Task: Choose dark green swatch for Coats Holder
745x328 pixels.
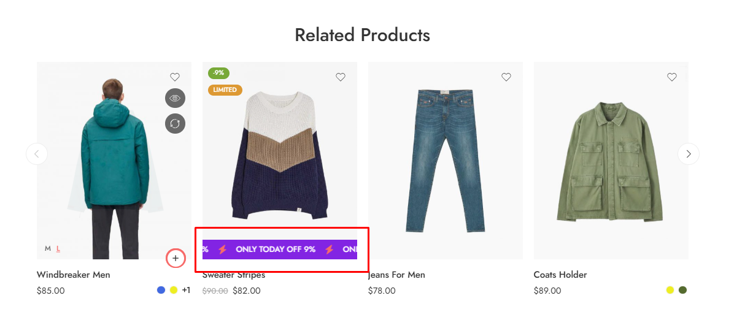Action: [682, 290]
